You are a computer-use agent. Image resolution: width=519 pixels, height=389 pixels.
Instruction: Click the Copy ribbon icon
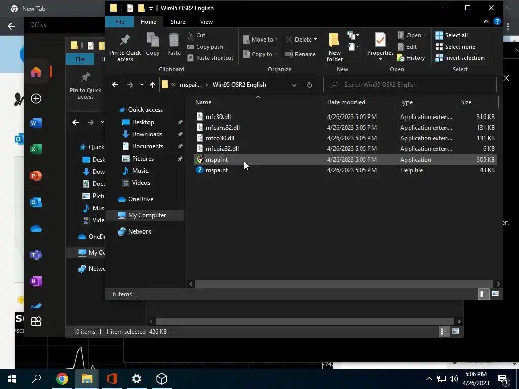153,44
